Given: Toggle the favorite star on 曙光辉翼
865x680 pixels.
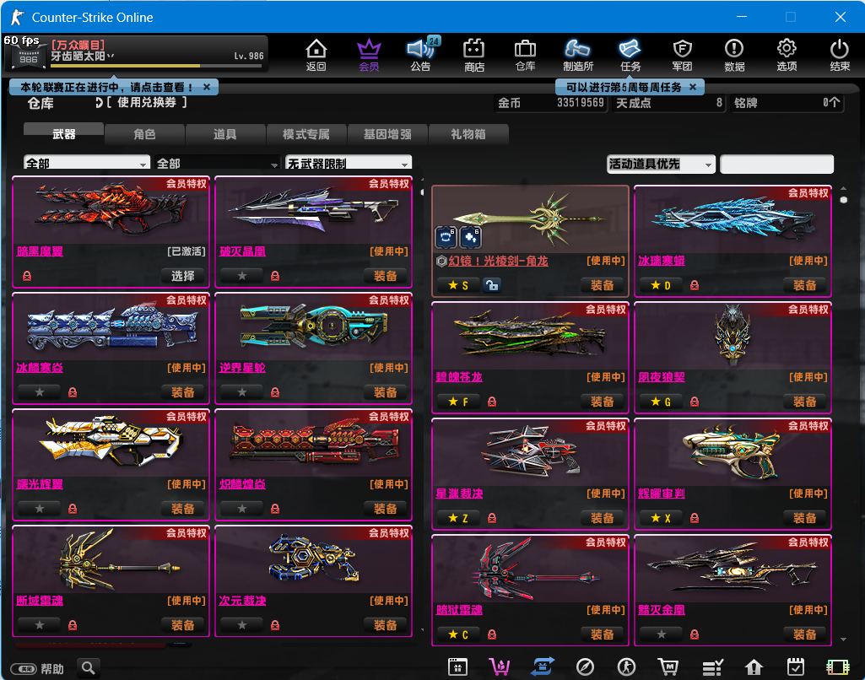Looking at the screenshot, I should point(40,509).
